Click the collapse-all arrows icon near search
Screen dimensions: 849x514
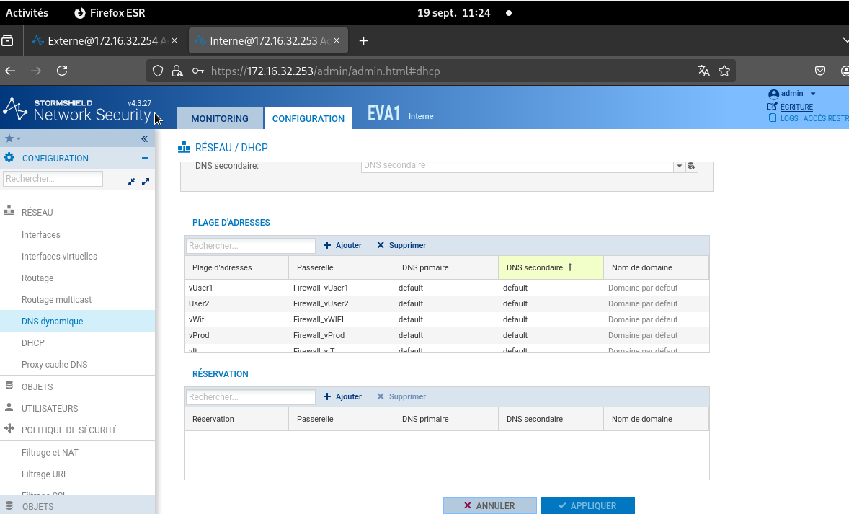click(131, 182)
